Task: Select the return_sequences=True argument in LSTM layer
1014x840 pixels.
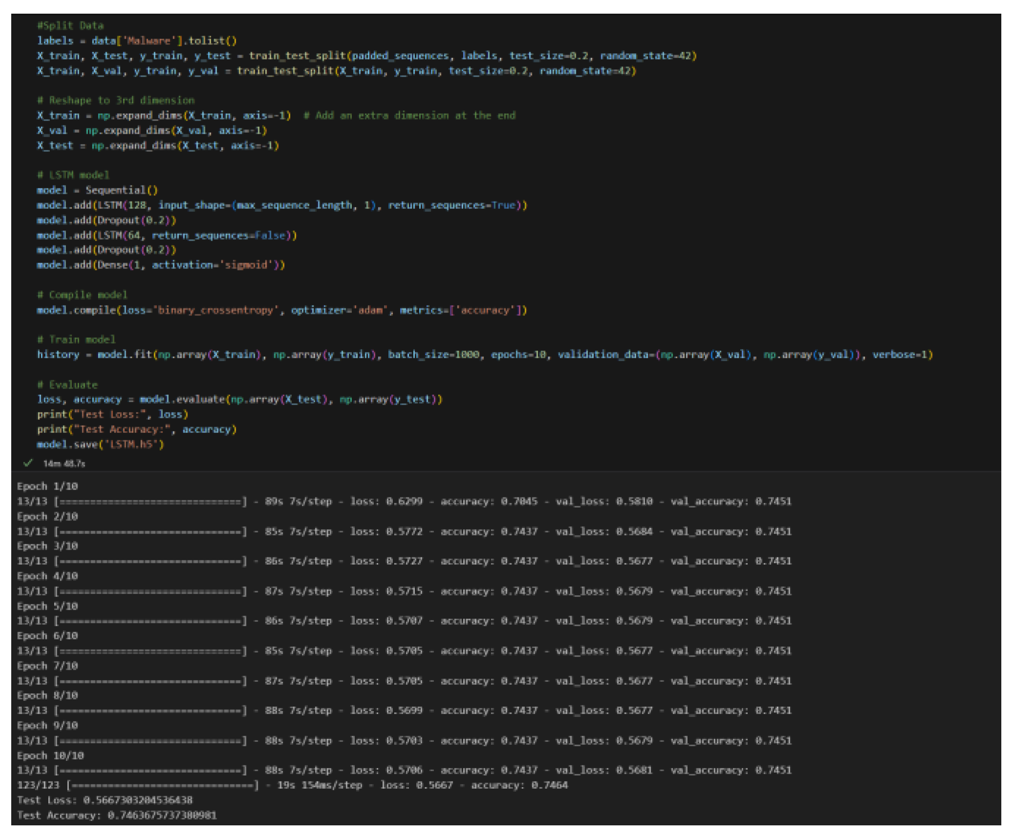Action: click(x=451, y=205)
